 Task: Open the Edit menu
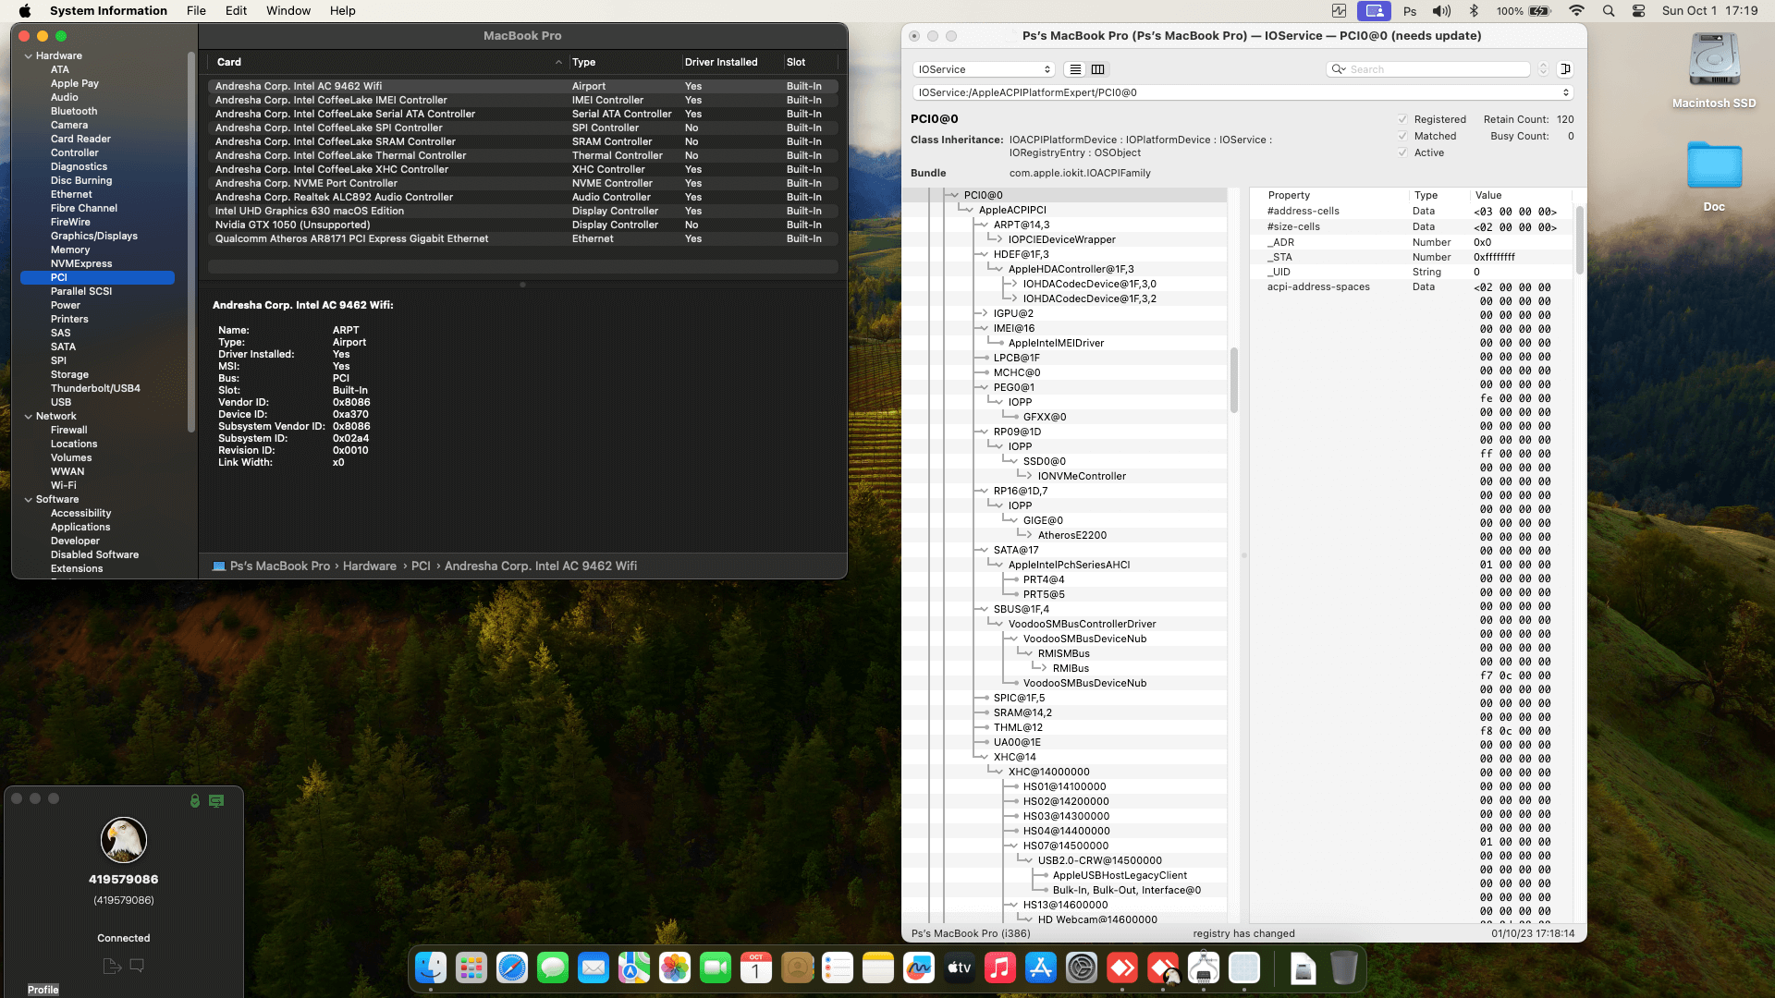pos(237,11)
